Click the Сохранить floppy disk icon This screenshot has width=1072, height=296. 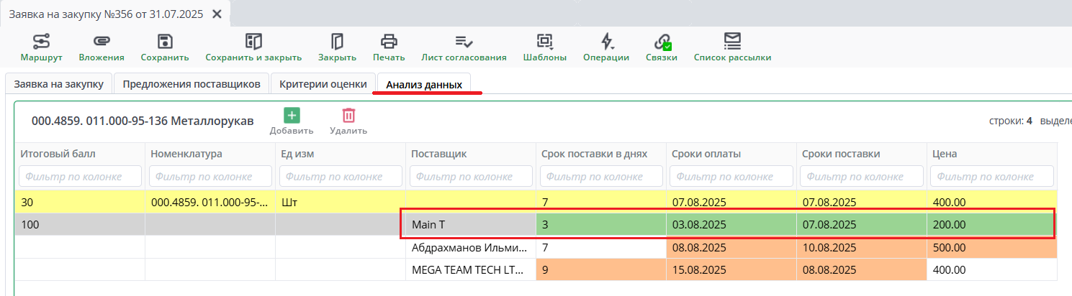(165, 42)
